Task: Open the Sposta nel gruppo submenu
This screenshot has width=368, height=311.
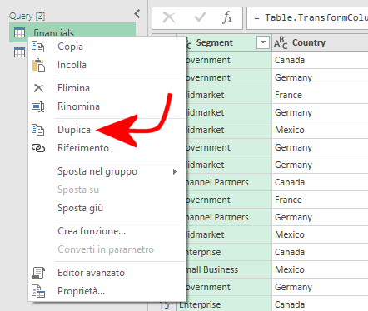Action: pos(107,171)
